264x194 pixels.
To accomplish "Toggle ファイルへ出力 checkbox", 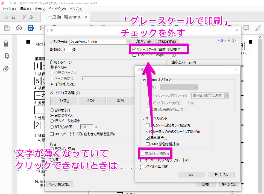I will [142, 166].
